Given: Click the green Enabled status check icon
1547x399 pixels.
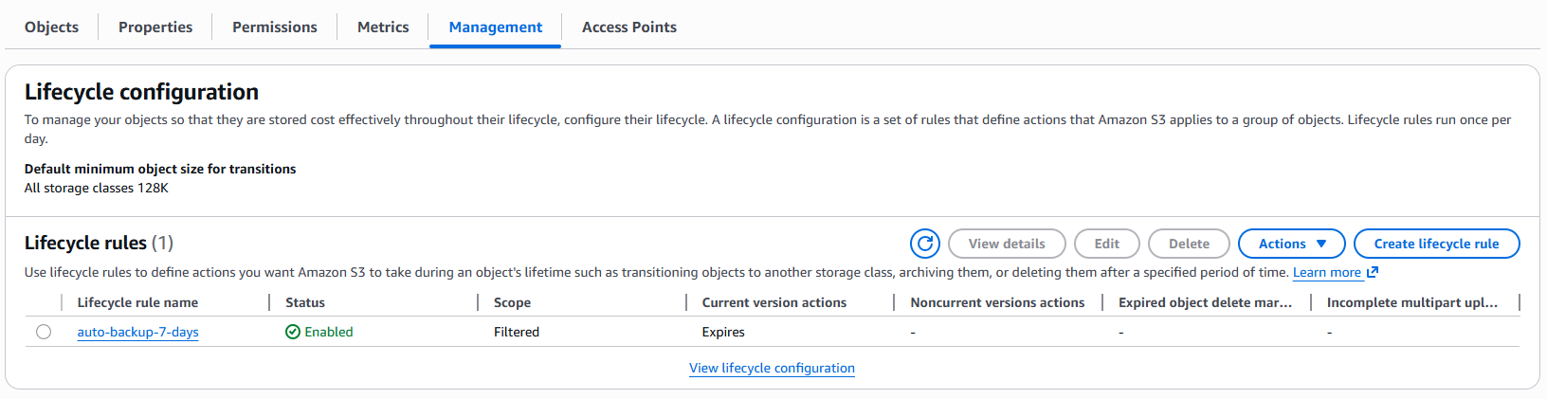Looking at the screenshot, I should pos(293,332).
